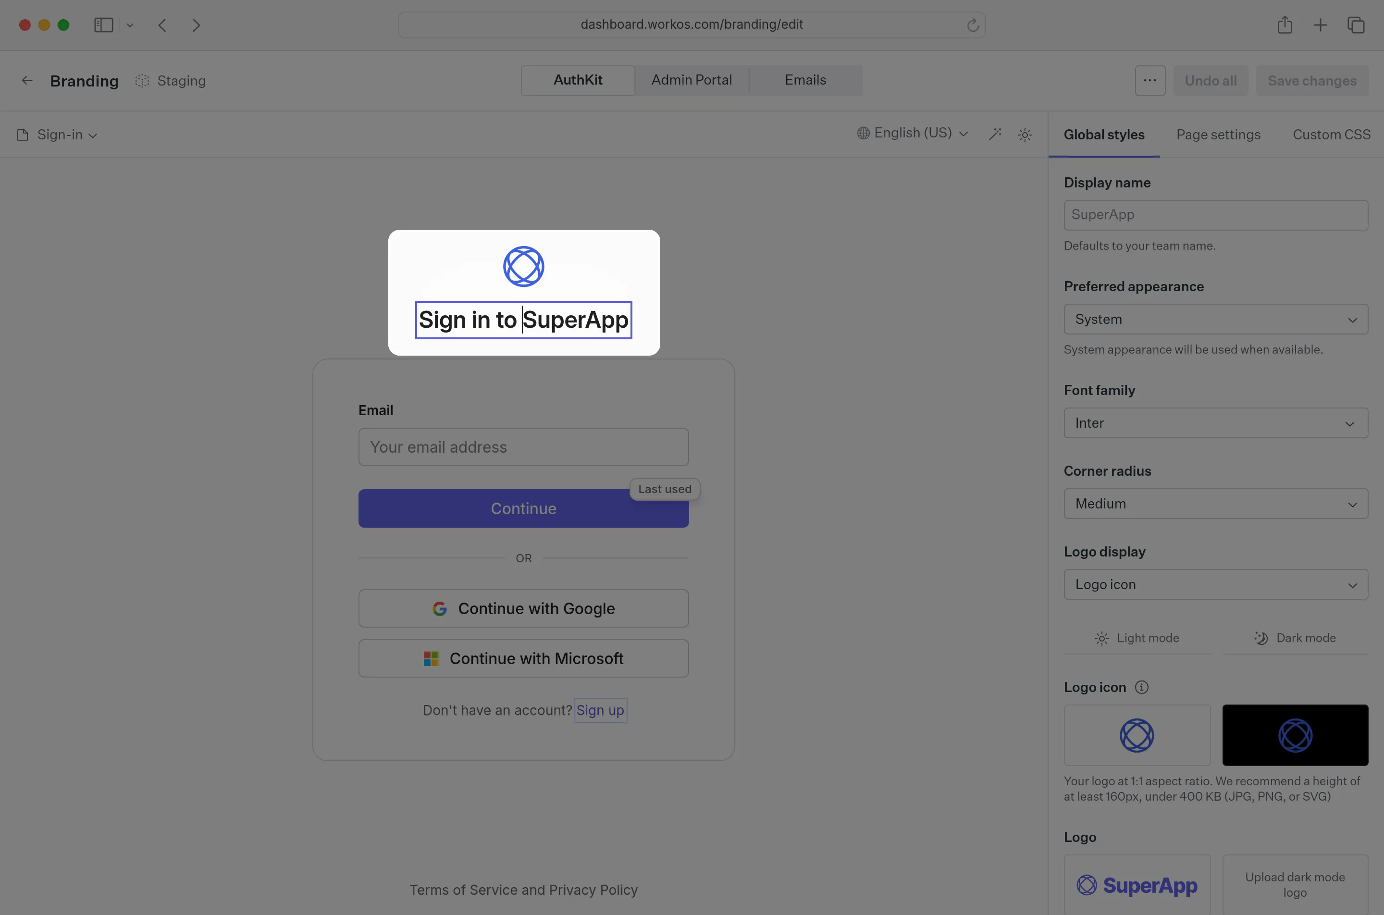Switch to the Emails tab
1384x915 pixels.
[x=805, y=80]
